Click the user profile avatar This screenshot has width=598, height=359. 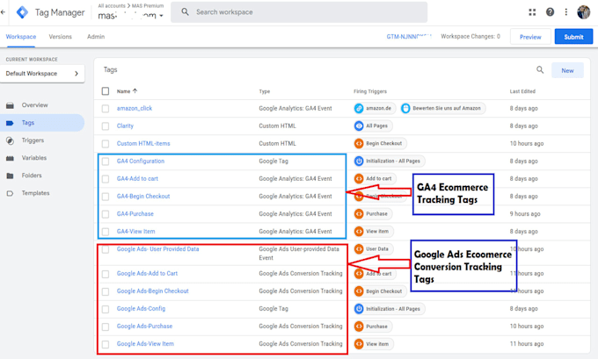click(x=583, y=12)
